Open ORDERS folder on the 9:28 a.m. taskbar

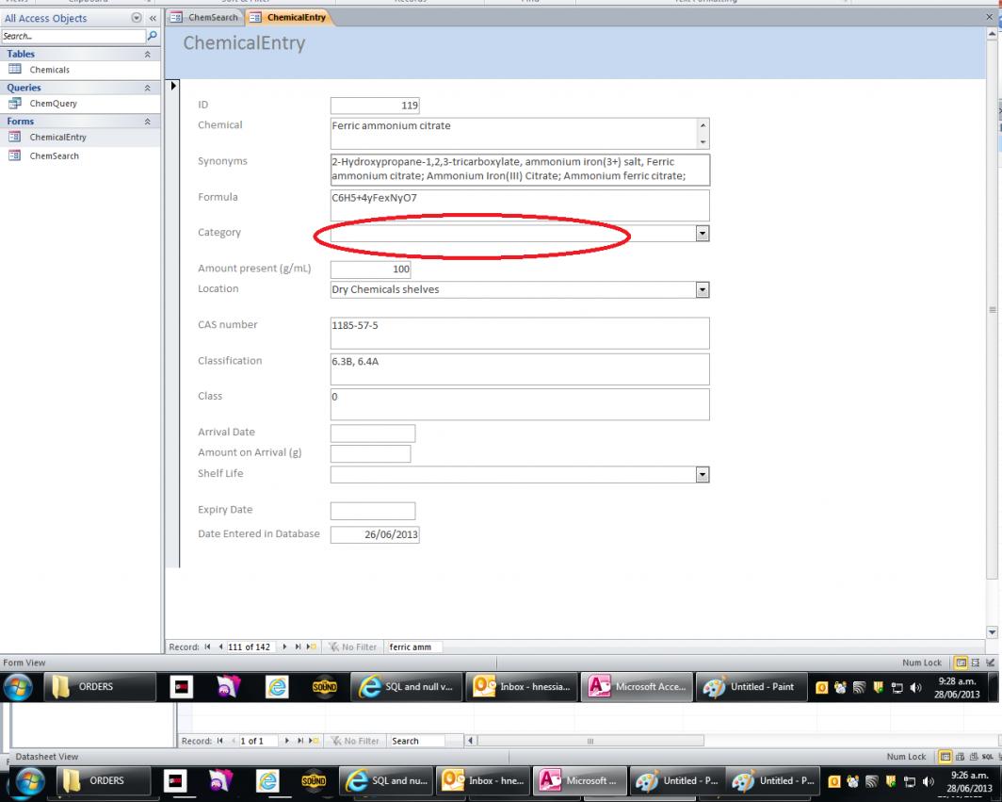pyautogui.click(x=100, y=687)
